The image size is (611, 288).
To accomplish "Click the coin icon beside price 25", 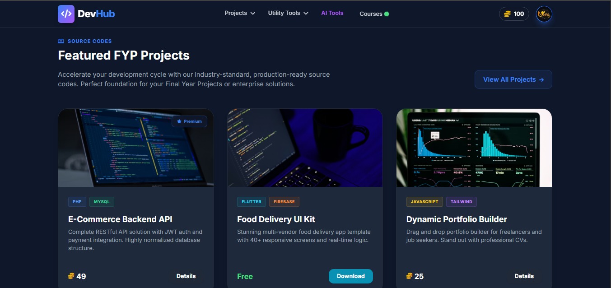I will (409, 276).
